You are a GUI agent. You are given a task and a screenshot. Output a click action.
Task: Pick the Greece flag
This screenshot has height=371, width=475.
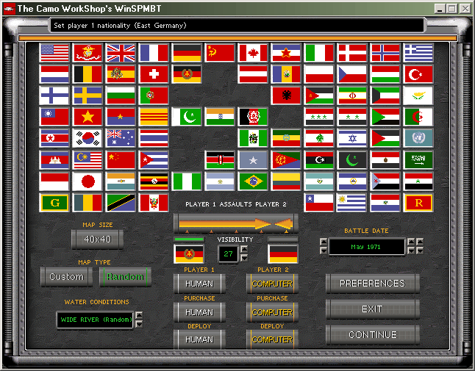click(x=418, y=53)
